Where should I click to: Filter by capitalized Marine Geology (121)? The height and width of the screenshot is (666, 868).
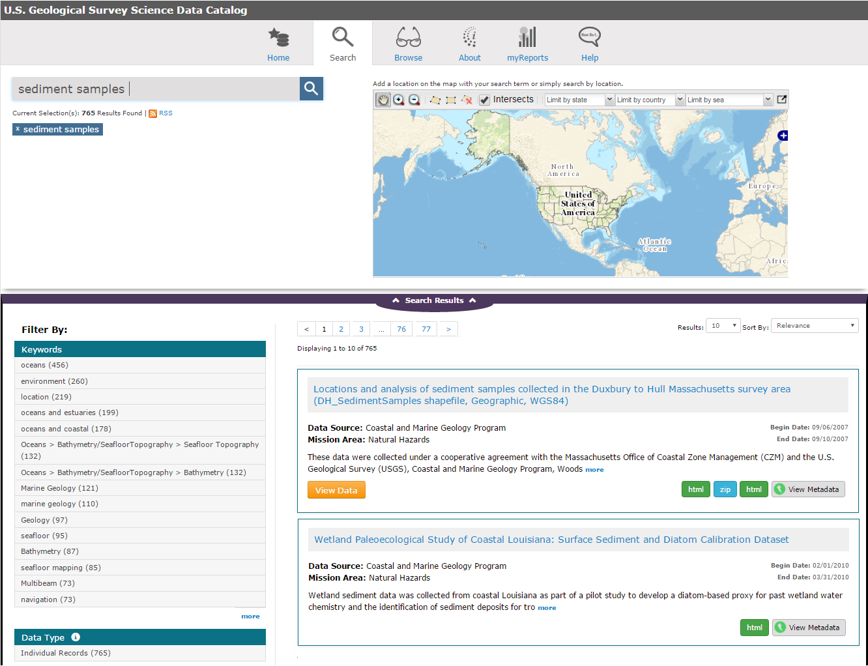[x=140, y=488]
